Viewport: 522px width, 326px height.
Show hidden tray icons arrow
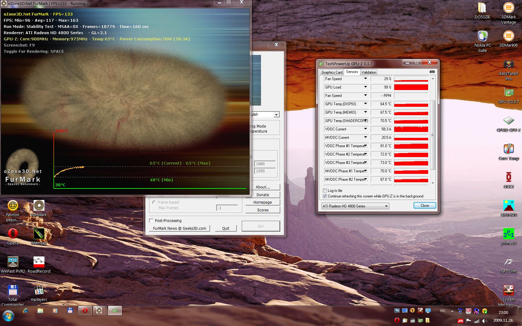point(452,311)
